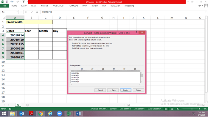Open Word from taskbar
This screenshot has width=216, height=124.
pos(78,114)
